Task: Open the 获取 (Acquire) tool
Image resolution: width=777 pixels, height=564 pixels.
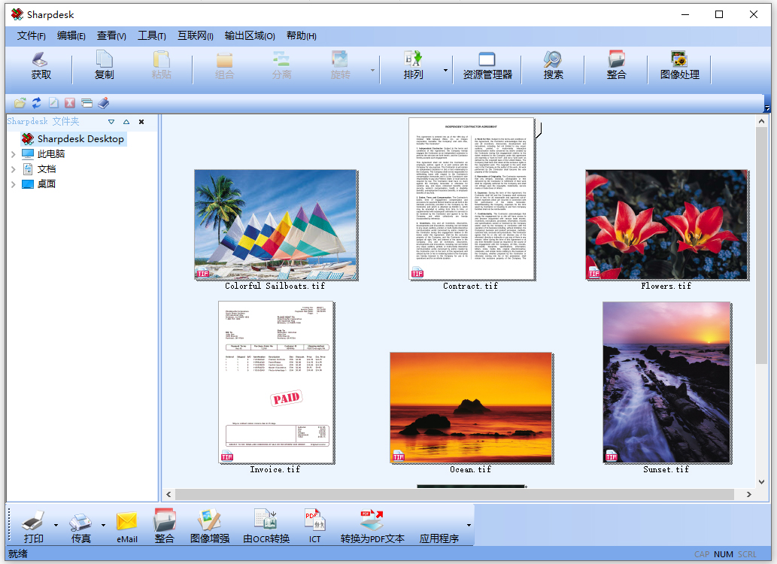Action: pyautogui.click(x=39, y=65)
